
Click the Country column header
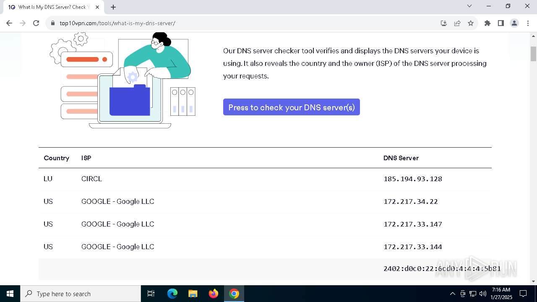click(x=56, y=158)
